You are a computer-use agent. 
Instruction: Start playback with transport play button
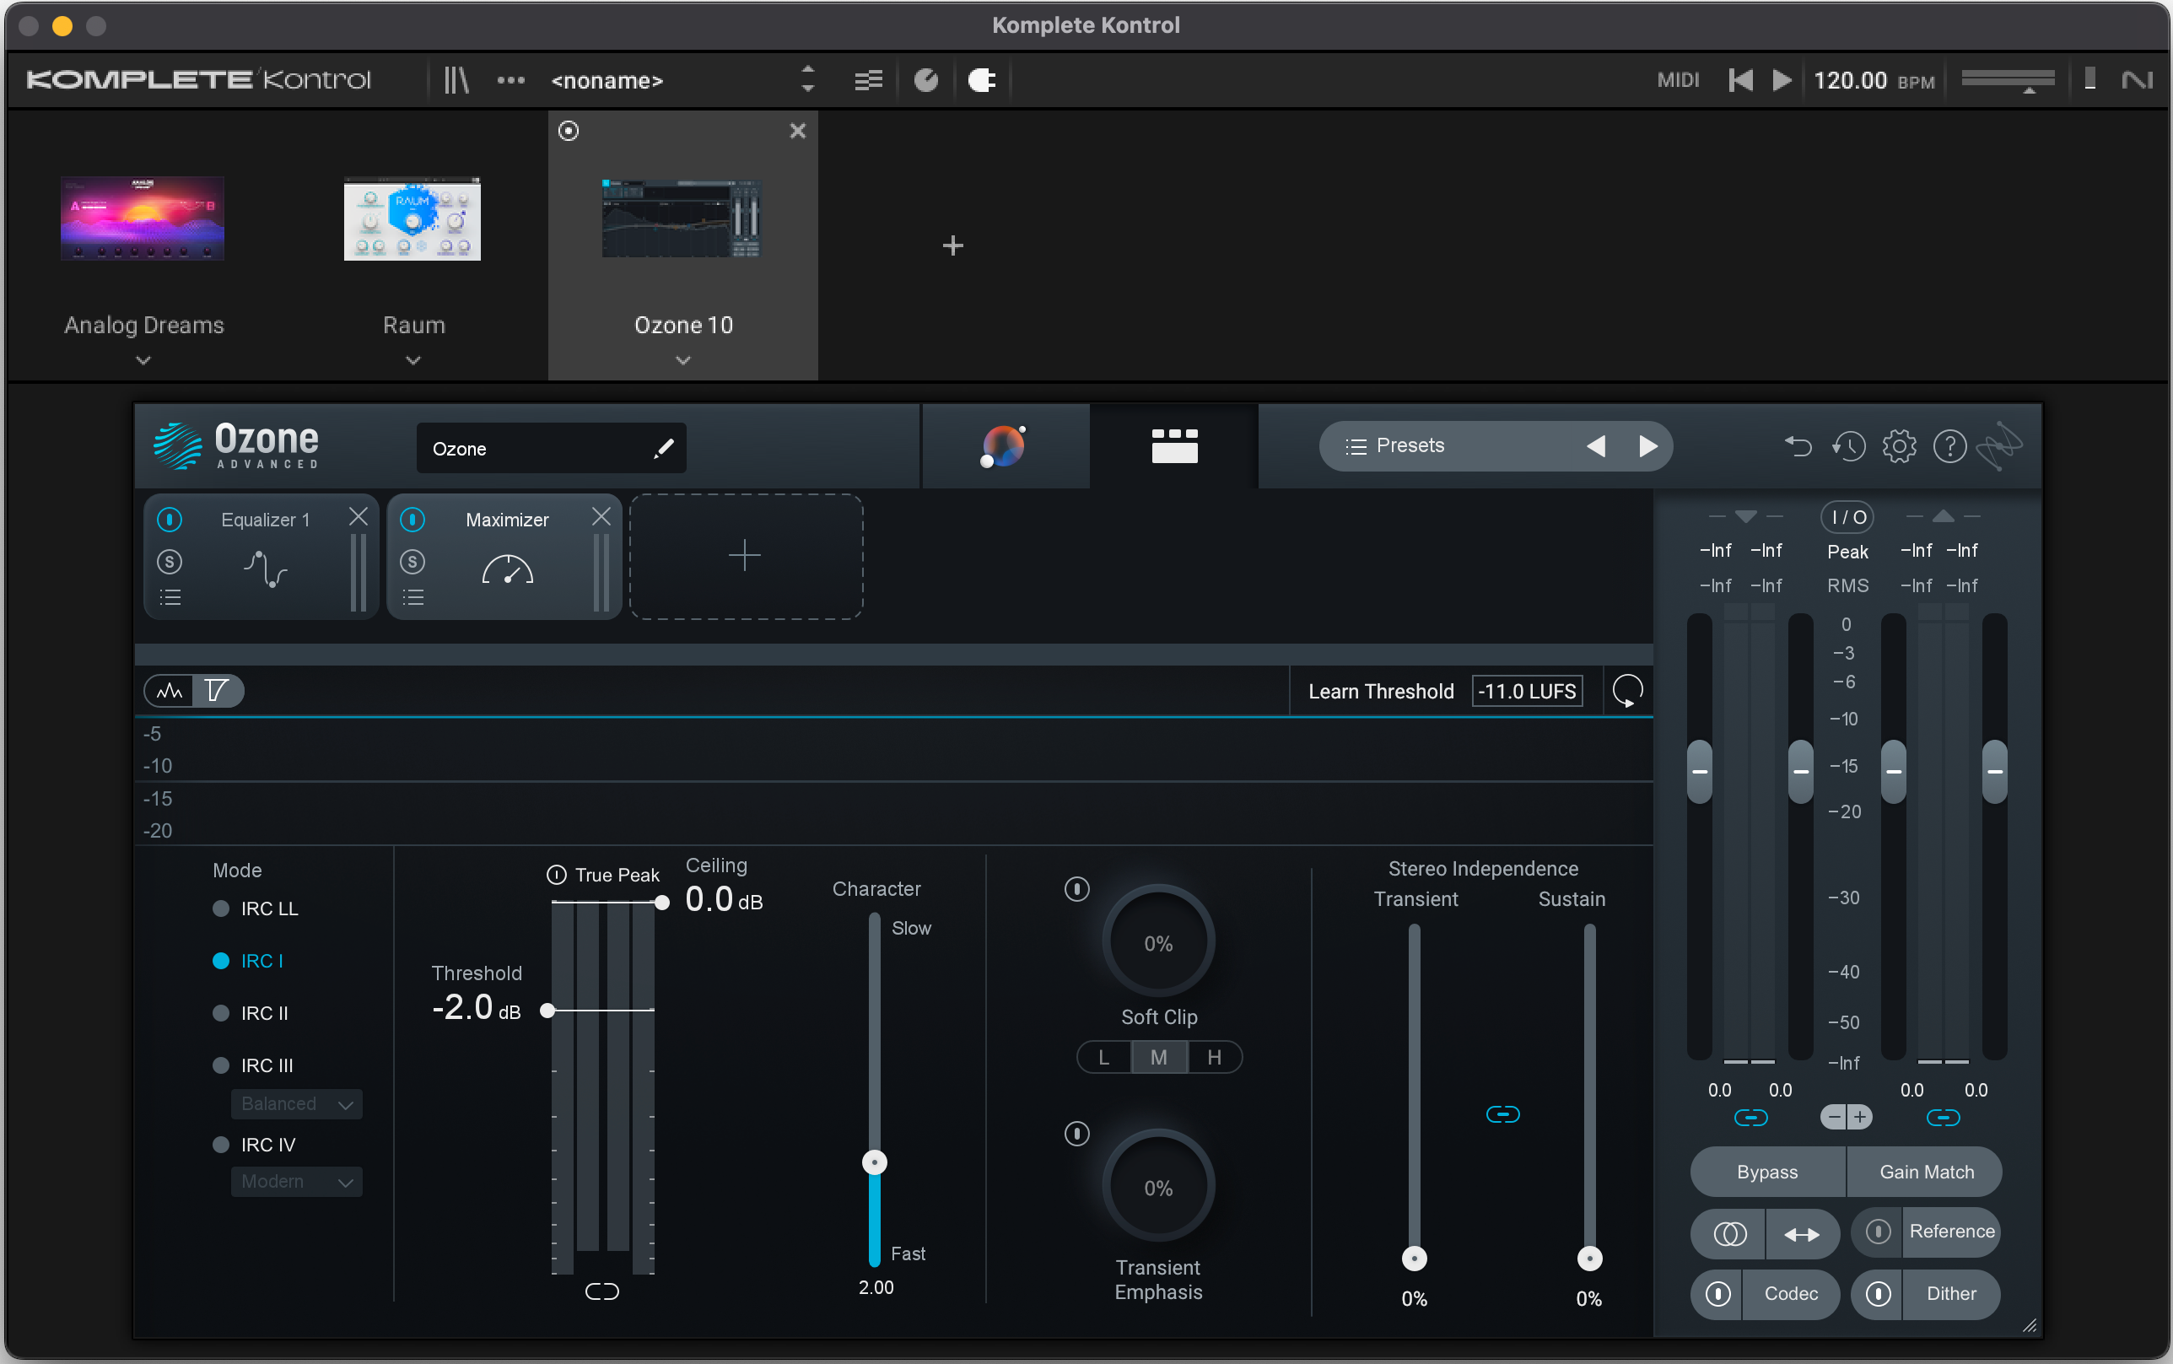point(1782,80)
